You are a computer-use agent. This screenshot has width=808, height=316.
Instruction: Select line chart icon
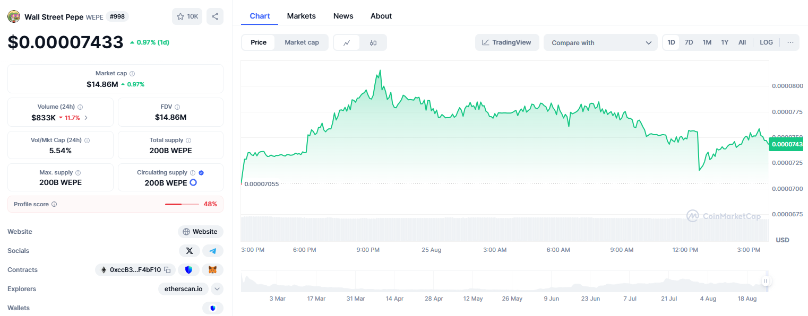pyautogui.click(x=347, y=42)
